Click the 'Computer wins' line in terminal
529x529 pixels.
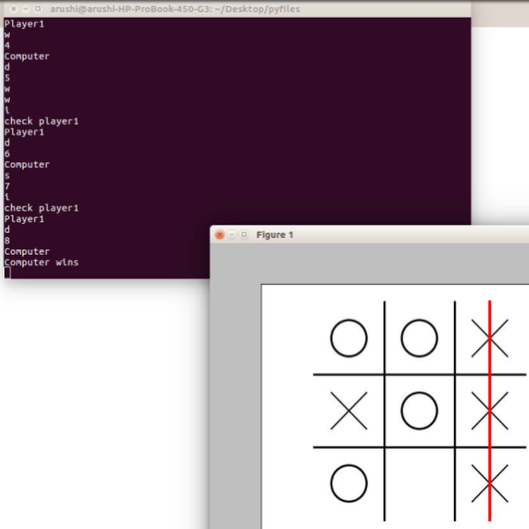(41, 262)
